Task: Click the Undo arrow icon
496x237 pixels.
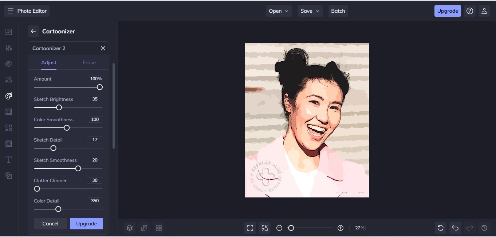Action: (x=455, y=228)
